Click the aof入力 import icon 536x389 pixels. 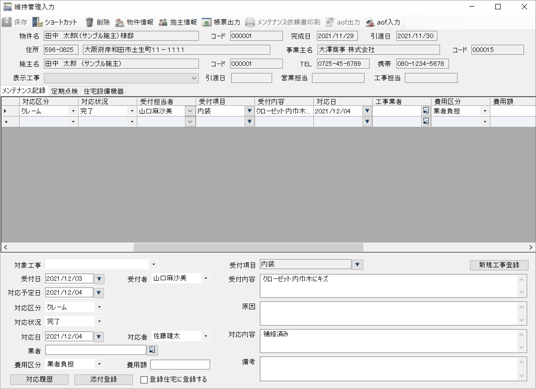pyautogui.click(x=370, y=22)
